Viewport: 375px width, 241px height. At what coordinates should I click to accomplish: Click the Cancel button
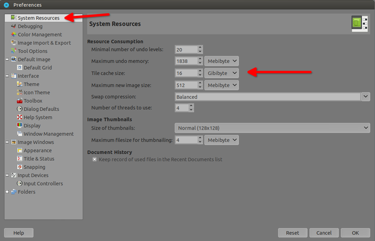[x=324, y=233]
